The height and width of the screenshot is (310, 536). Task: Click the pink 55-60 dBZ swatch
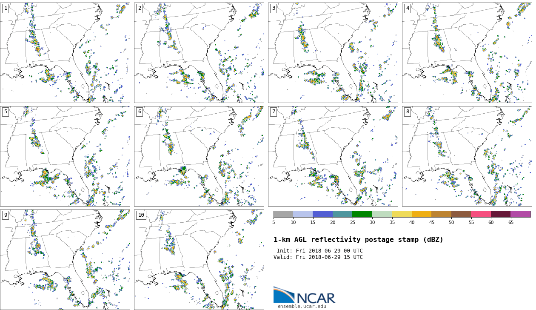[x=481, y=214]
